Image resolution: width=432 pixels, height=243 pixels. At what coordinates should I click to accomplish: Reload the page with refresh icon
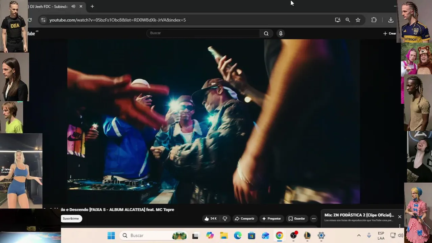point(30,20)
